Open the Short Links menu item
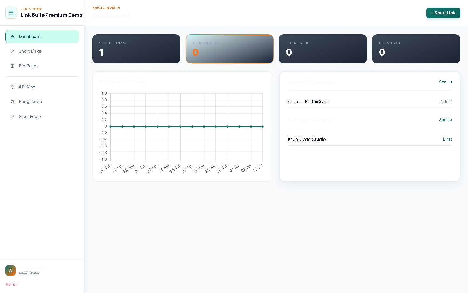Viewport: 468px width, 293px height. pyautogui.click(x=42, y=51)
